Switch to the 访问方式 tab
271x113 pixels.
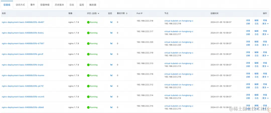coord(20,5)
